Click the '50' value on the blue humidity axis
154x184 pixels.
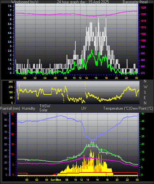click(6, 144)
